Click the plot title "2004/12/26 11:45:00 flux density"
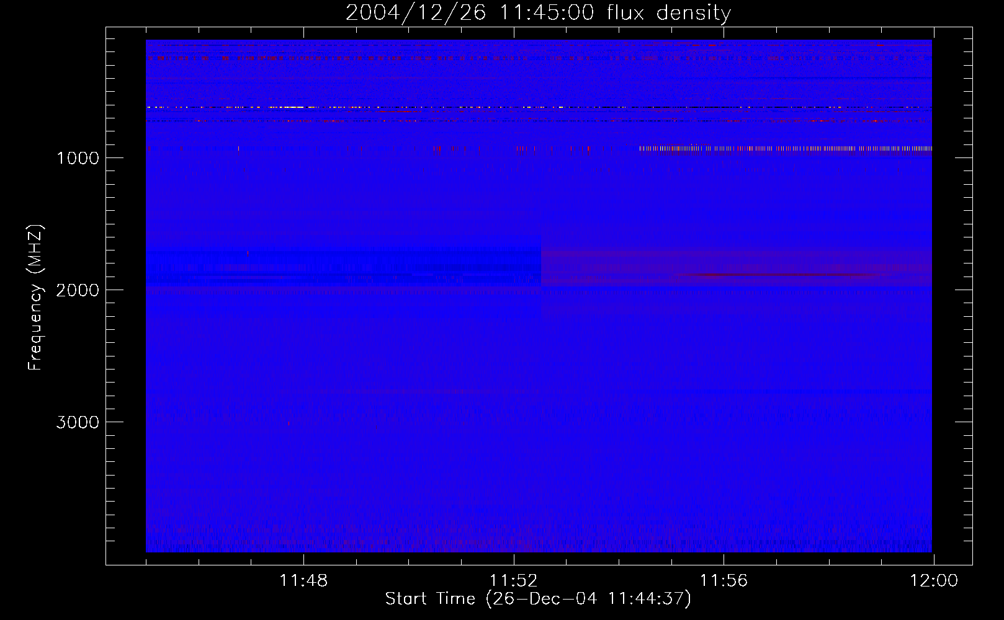The height and width of the screenshot is (620, 1004). pyautogui.click(x=538, y=12)
